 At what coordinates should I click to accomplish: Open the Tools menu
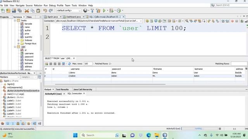click(x=74, y=5)
